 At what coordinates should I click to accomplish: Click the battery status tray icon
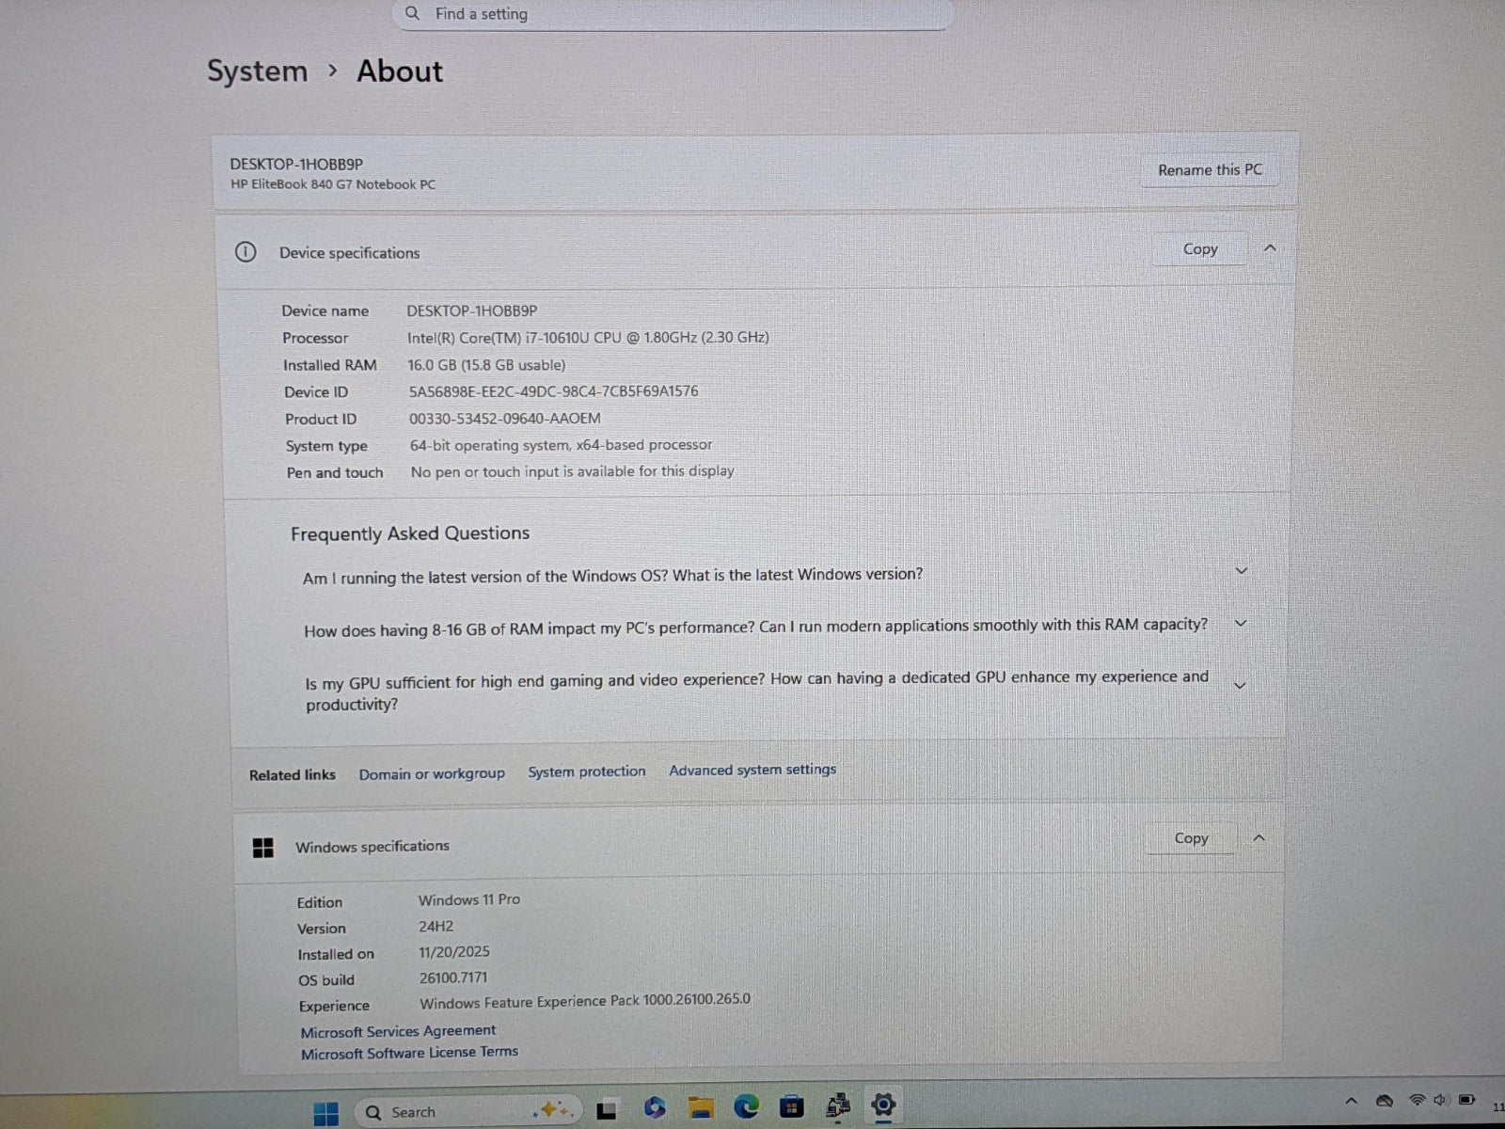[x=1466, y=1100]
